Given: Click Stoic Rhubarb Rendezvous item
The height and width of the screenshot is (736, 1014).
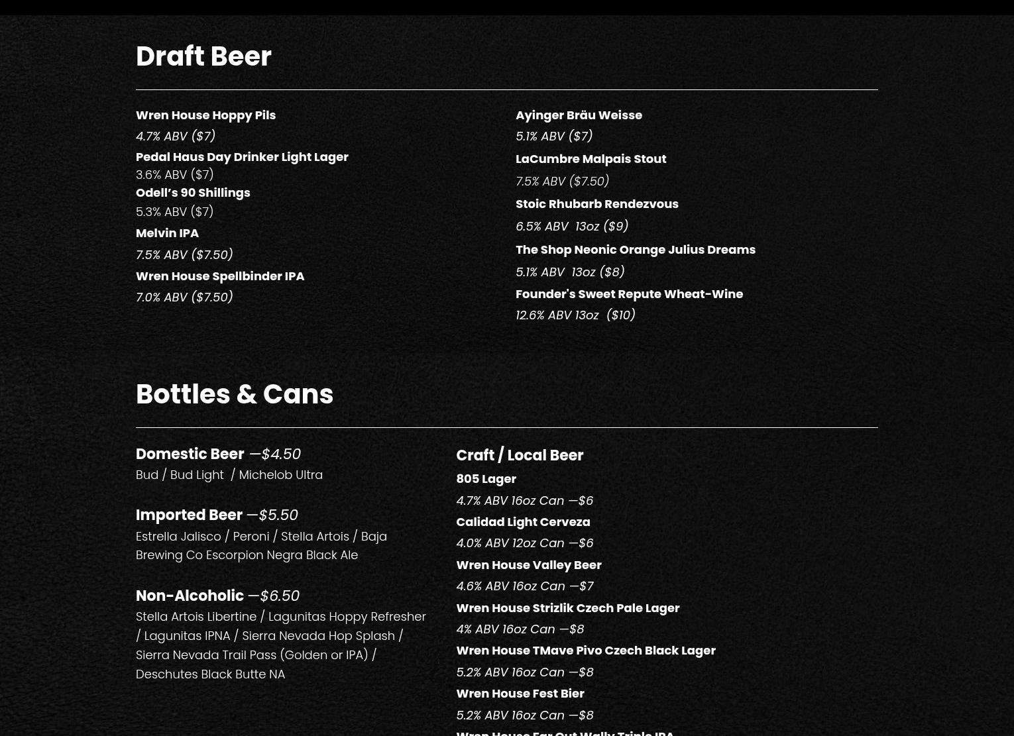Looking at the screenshot, I should (596, 204).
